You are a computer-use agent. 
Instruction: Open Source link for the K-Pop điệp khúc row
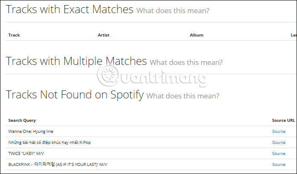click(279, 143)
